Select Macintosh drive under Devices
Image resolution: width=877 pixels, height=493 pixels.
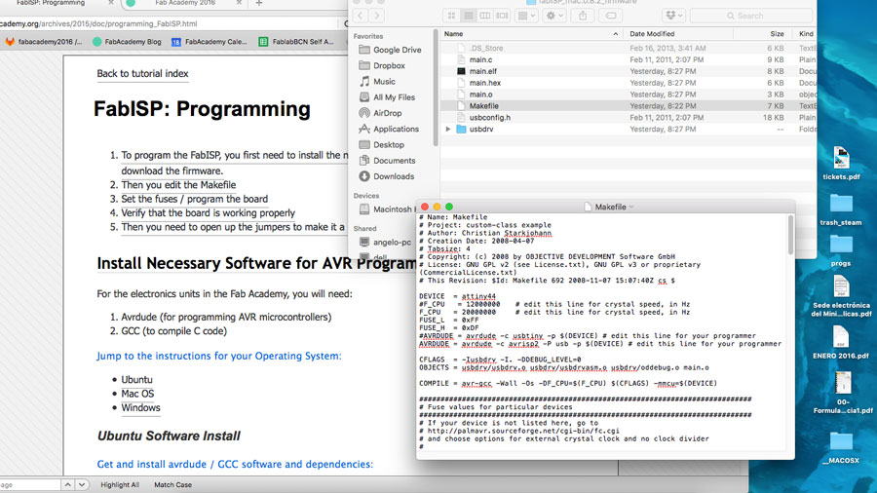click(386, 209)
